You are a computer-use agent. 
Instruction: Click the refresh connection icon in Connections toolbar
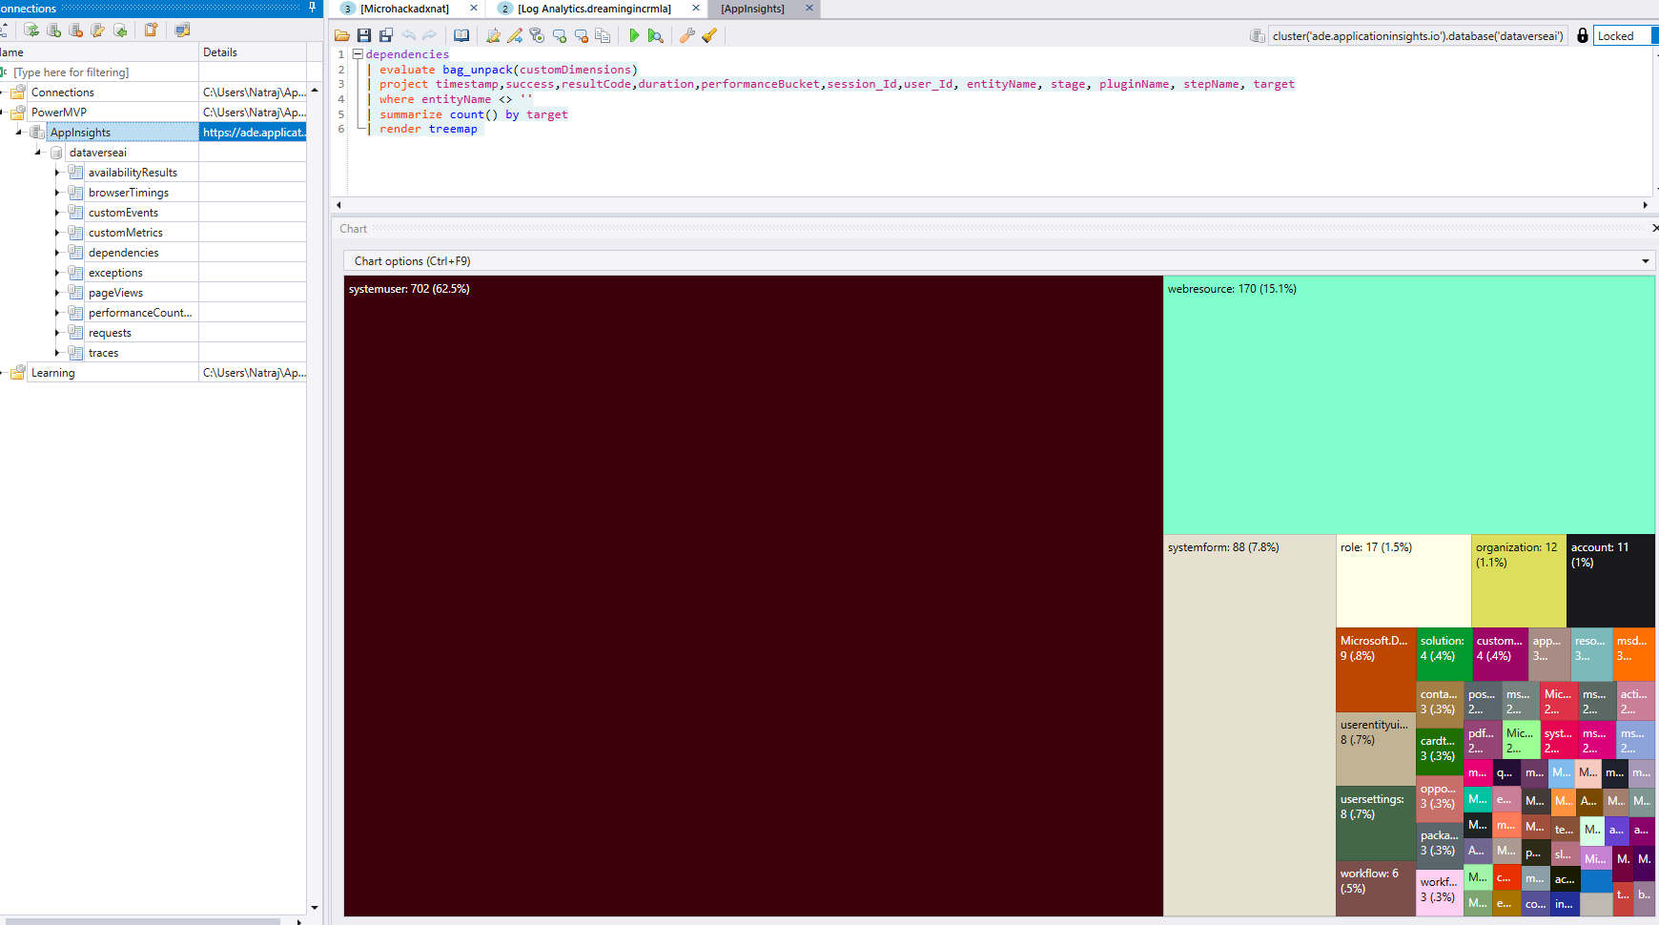coord(31,31)
